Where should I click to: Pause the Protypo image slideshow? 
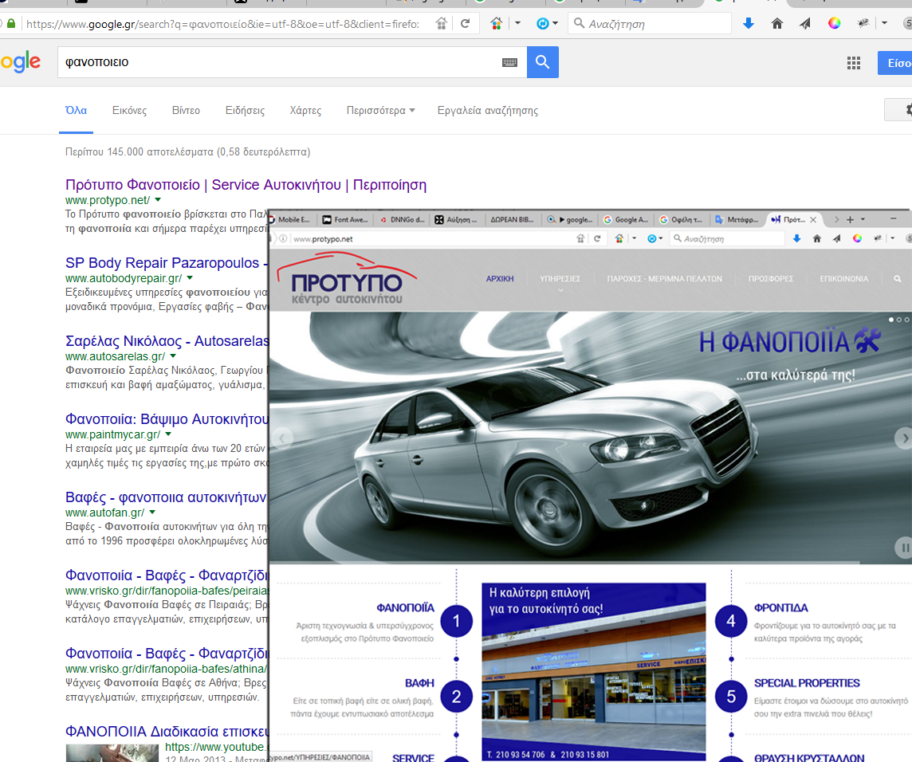pos(903,547)
